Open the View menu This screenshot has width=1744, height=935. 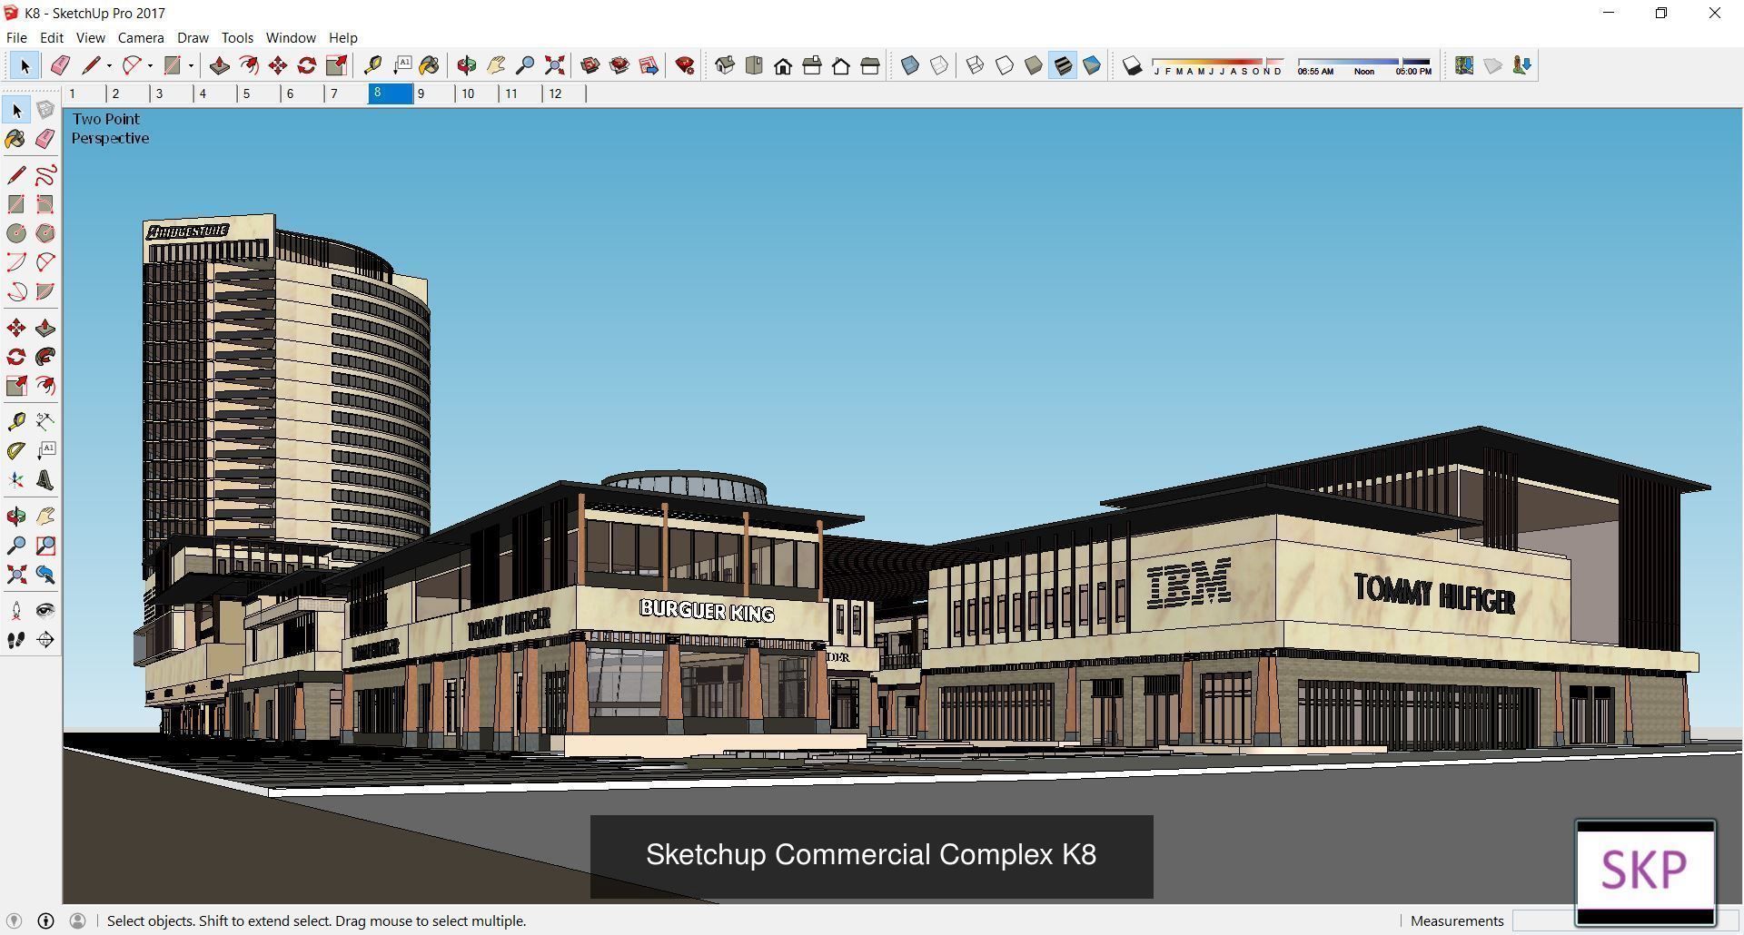point(90,37)
